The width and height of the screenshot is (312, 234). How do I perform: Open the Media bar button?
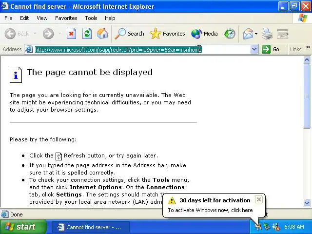click(x=204, y=34)
